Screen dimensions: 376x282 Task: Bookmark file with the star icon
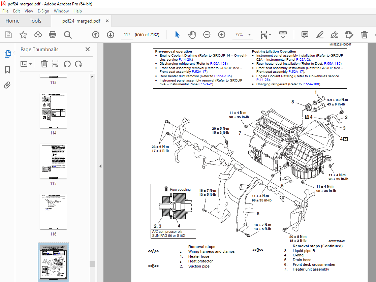click(23, 35)
